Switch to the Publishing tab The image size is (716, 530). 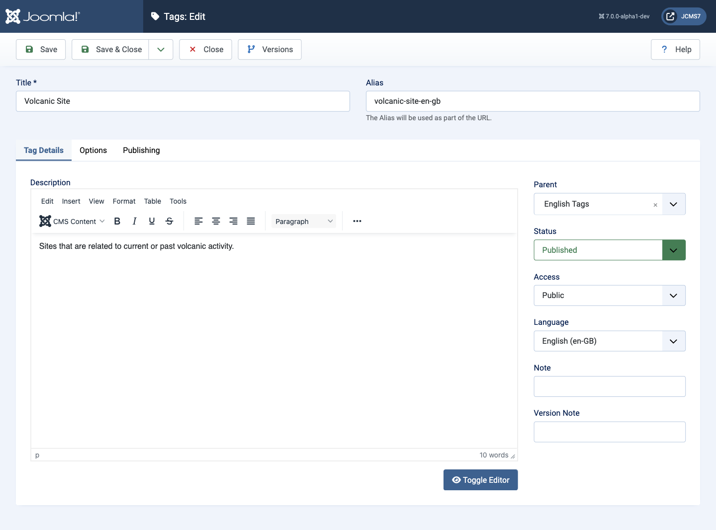coord(141,150)
